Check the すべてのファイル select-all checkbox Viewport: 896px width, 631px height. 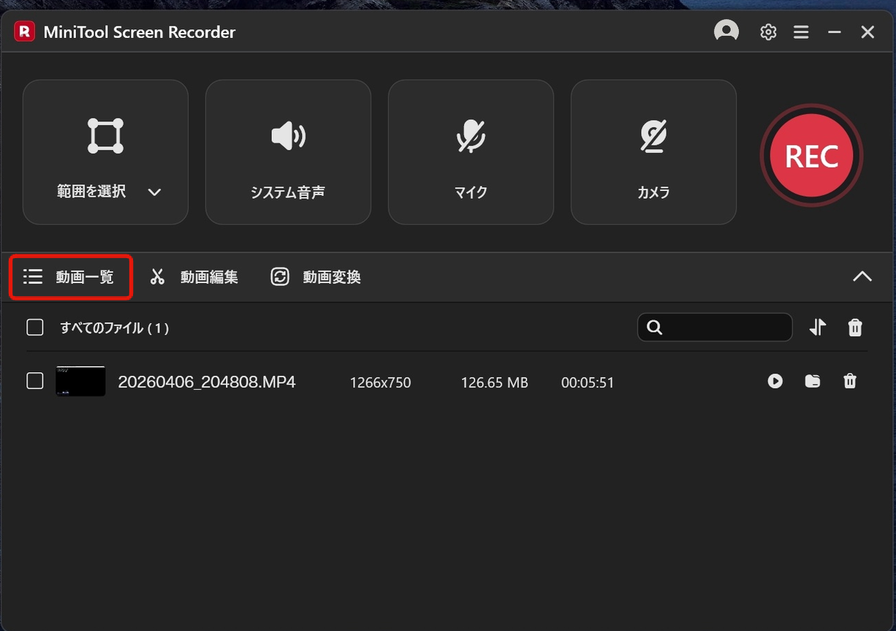(35, 328)
